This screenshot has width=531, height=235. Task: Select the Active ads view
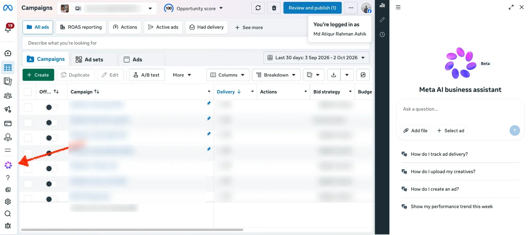pos(163,27)
